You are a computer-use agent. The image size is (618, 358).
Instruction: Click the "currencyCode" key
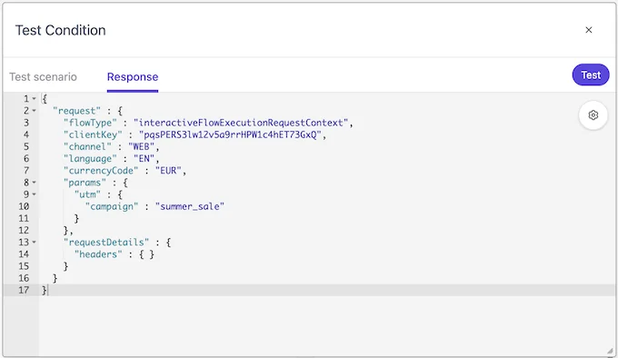coord(101,171)
